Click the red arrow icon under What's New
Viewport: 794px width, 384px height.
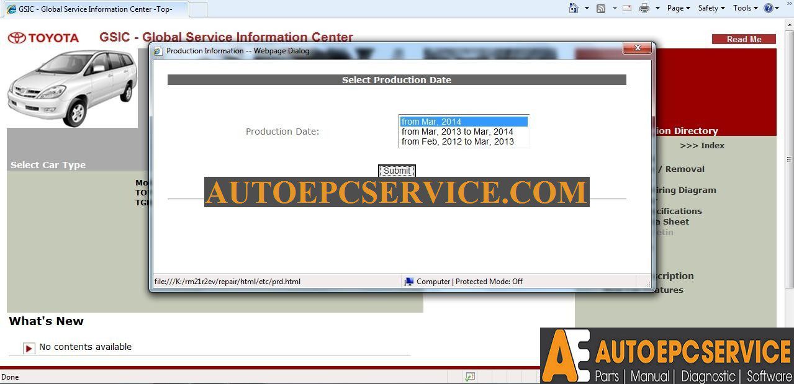pos(29,348)
